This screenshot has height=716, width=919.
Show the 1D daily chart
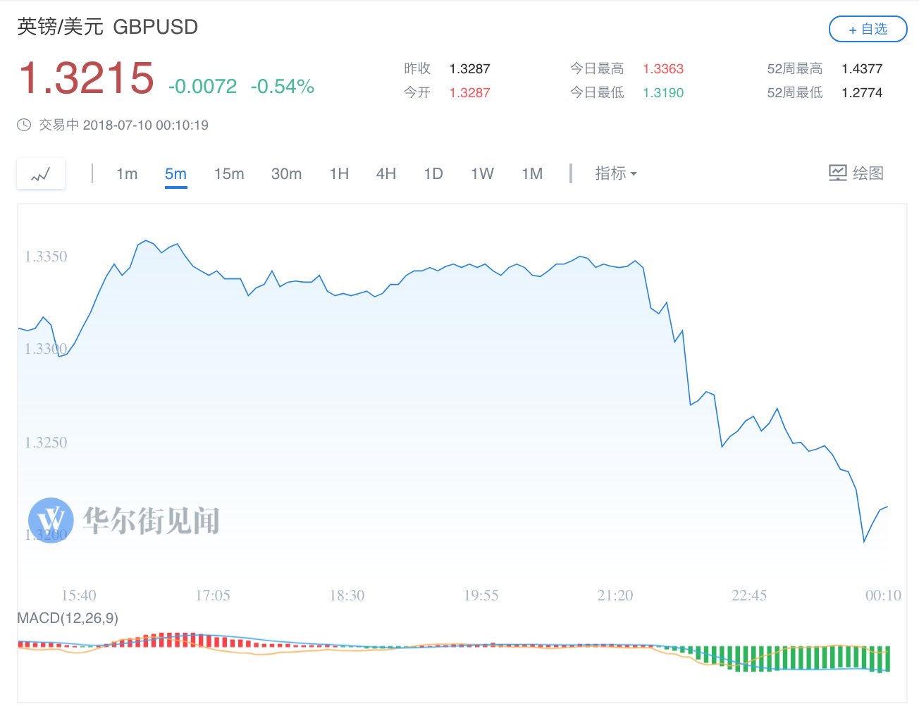(433, 174)
